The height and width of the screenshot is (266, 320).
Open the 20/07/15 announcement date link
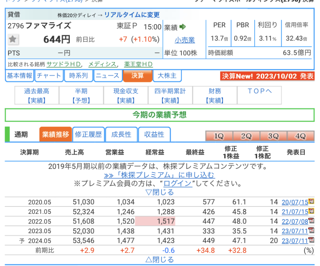(295, 202)
